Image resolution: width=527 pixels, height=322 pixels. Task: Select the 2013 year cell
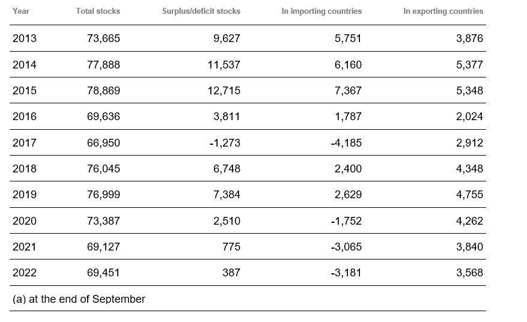pos(25,38)
